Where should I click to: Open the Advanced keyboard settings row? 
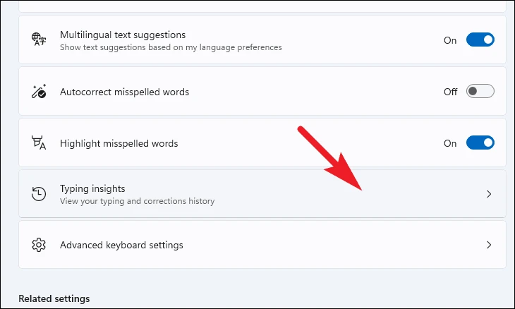coord(262,245)
